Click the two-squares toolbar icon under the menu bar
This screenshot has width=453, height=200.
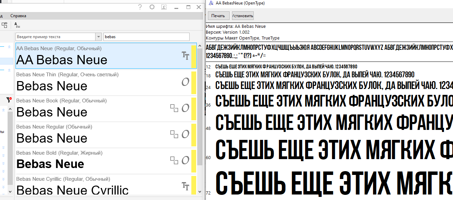4,25
